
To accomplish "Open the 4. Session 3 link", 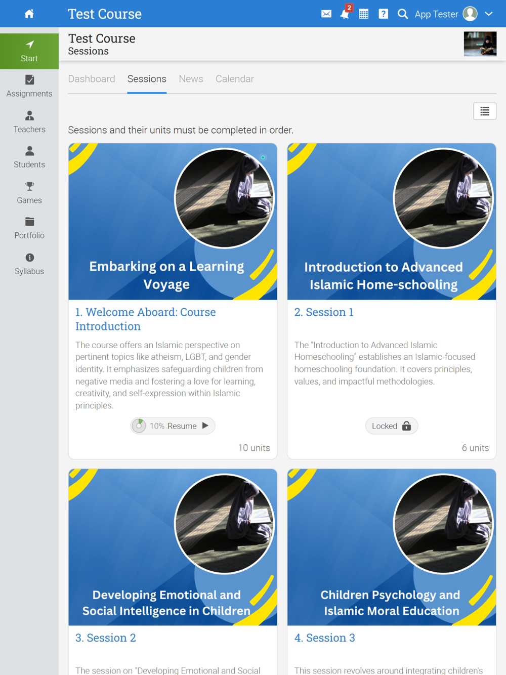I will [x=325, y=638].
